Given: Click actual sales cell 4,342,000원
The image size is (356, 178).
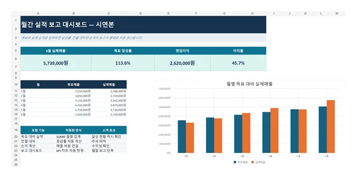Looking at the screenshot, I should coord(109,100).
